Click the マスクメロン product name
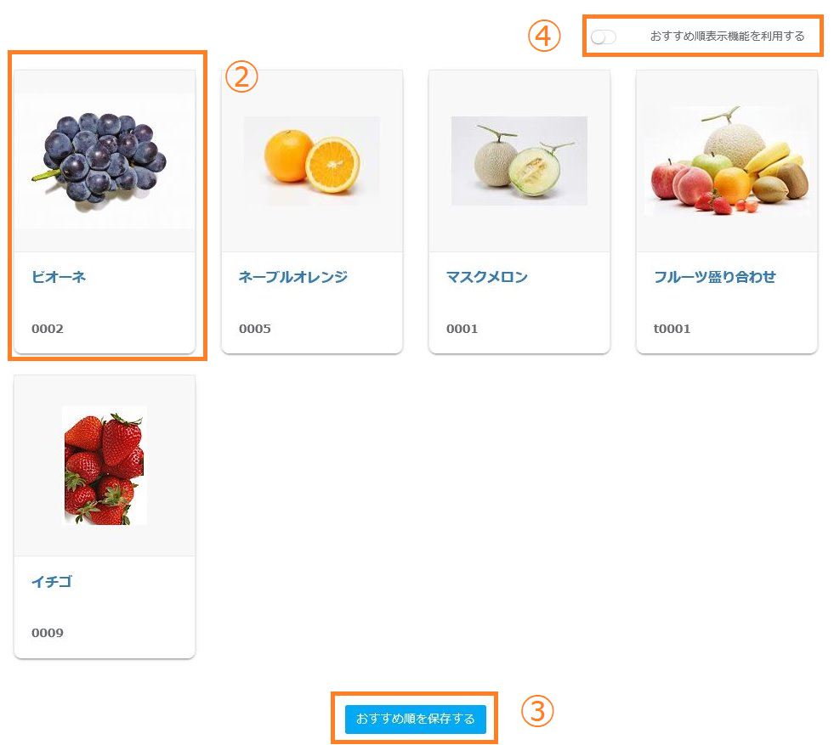 click(487, 277)
